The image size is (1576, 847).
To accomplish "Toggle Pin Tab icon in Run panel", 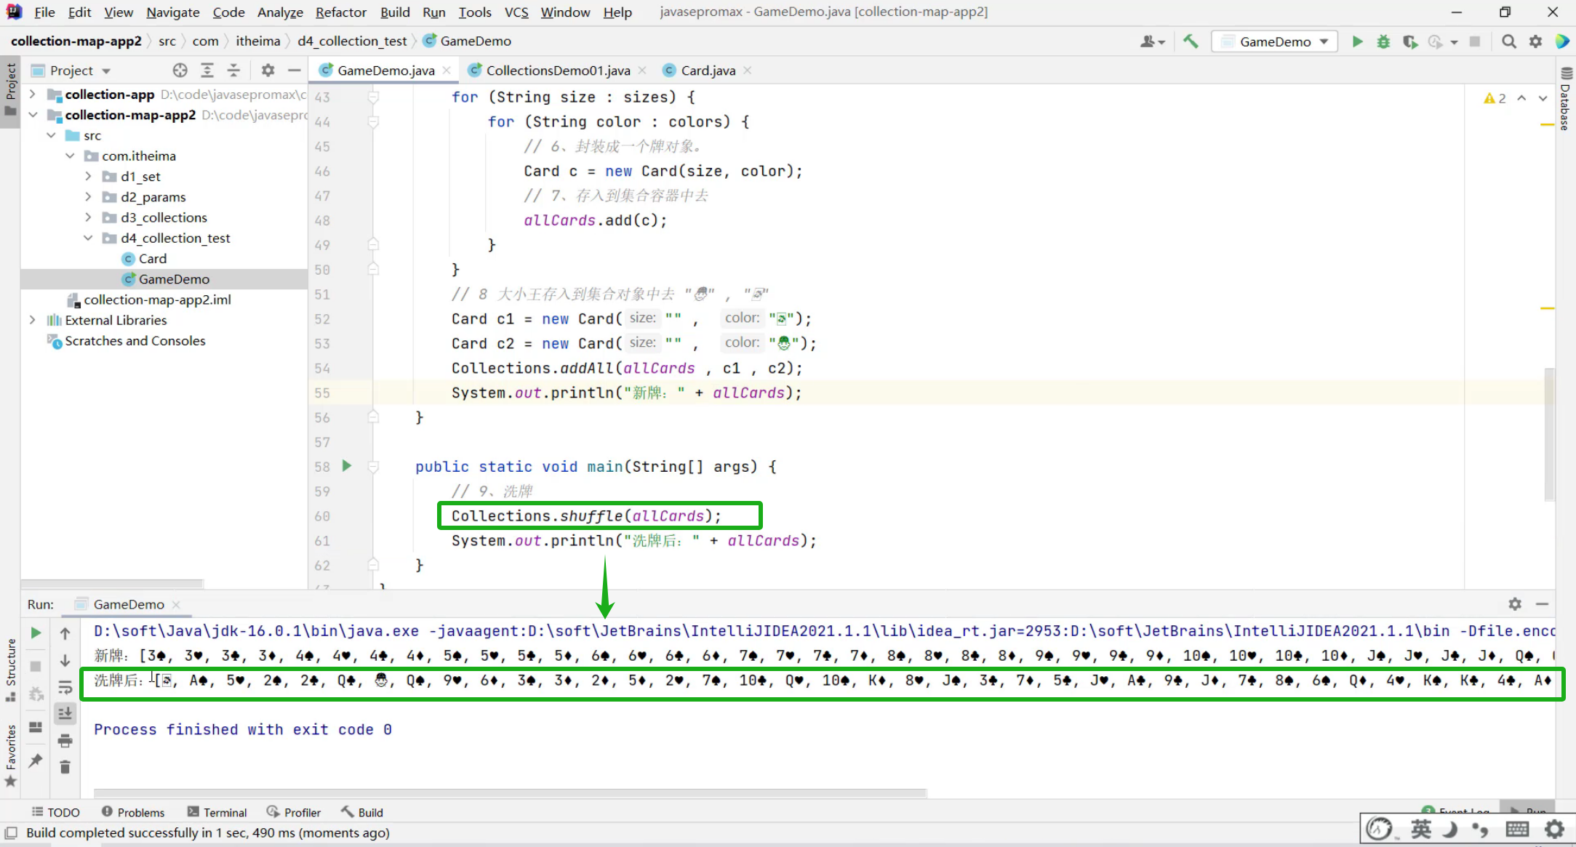I will tap(36, 760).
